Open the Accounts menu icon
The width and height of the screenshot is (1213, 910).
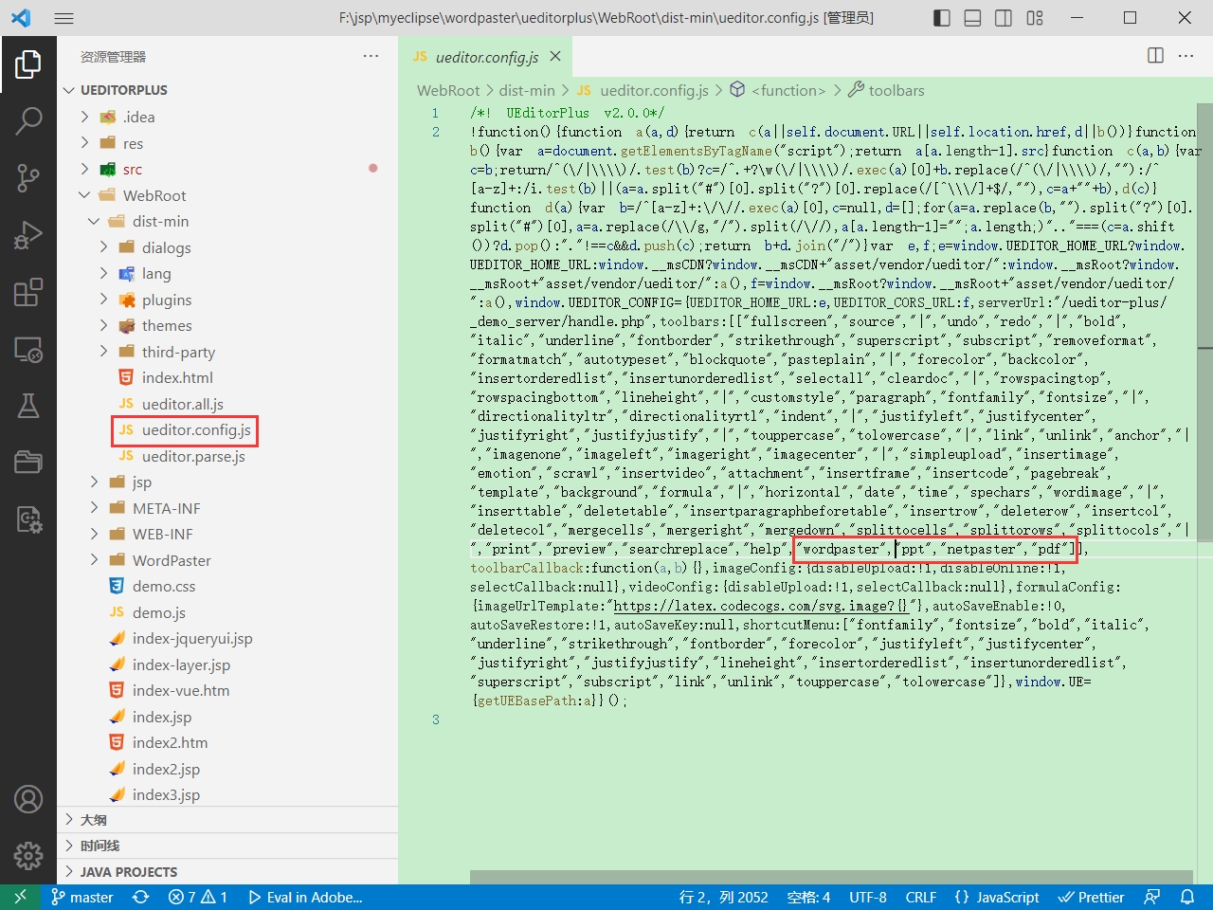click(28, 799)
